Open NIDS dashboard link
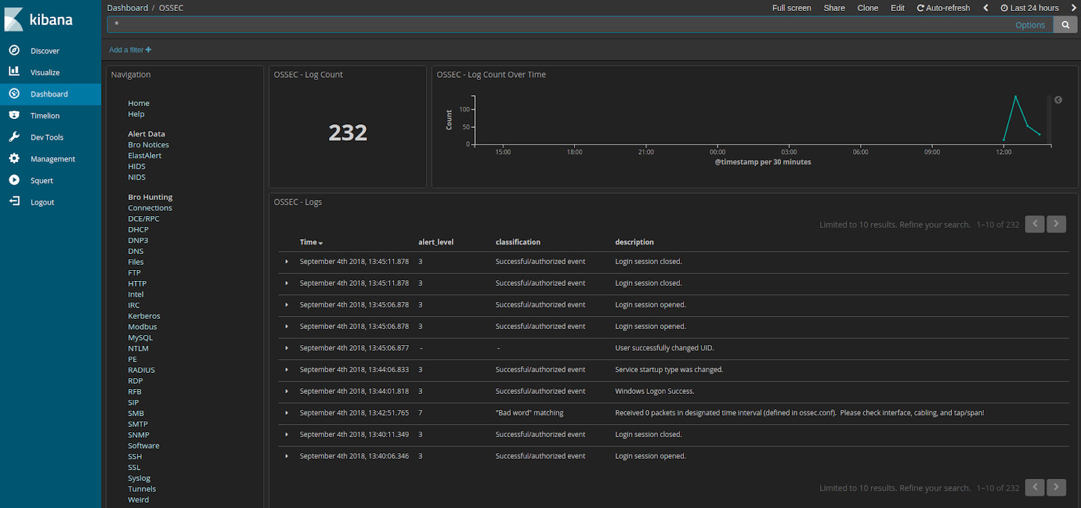The width and height of the screenshot is (1081, 508). pos(136,177)
